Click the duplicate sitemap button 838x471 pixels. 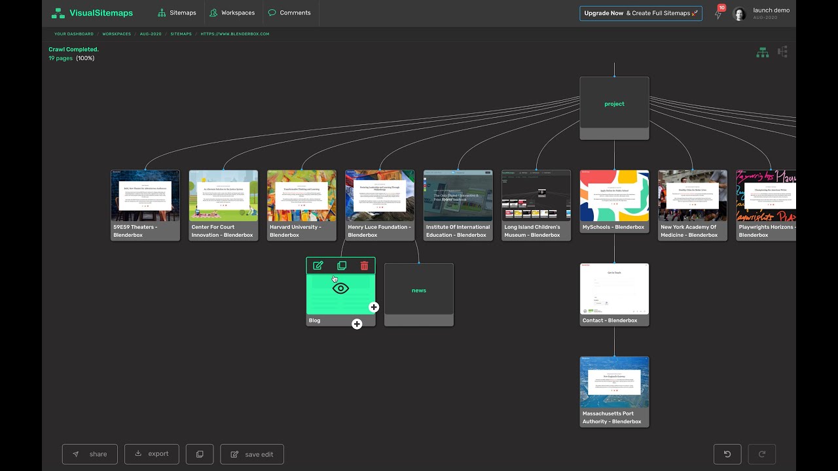[x=200, y=454]
